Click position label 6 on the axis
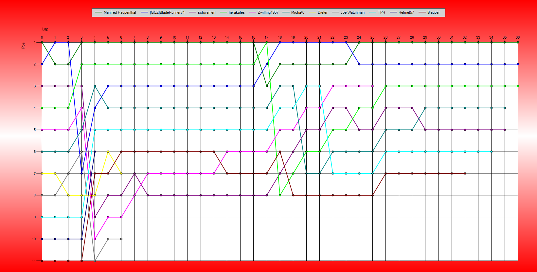Viewport: 537px width, 272px height. click(35, 152)
